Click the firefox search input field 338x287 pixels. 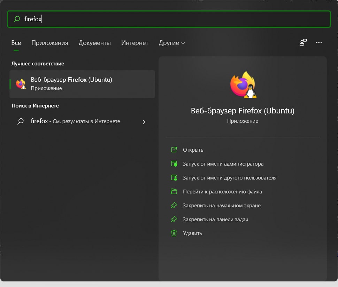pos(169,19)
